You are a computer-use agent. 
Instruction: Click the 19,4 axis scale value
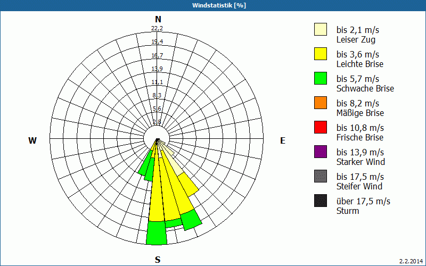click(x=157, y=41)
